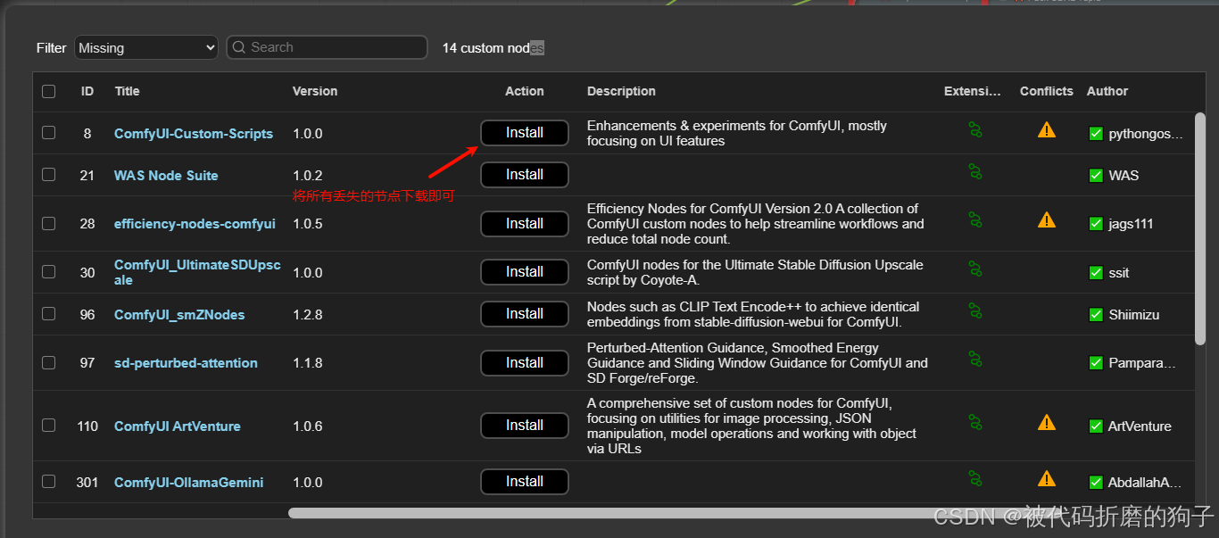Install ComfyUI_smZNodes

point(525,314)
